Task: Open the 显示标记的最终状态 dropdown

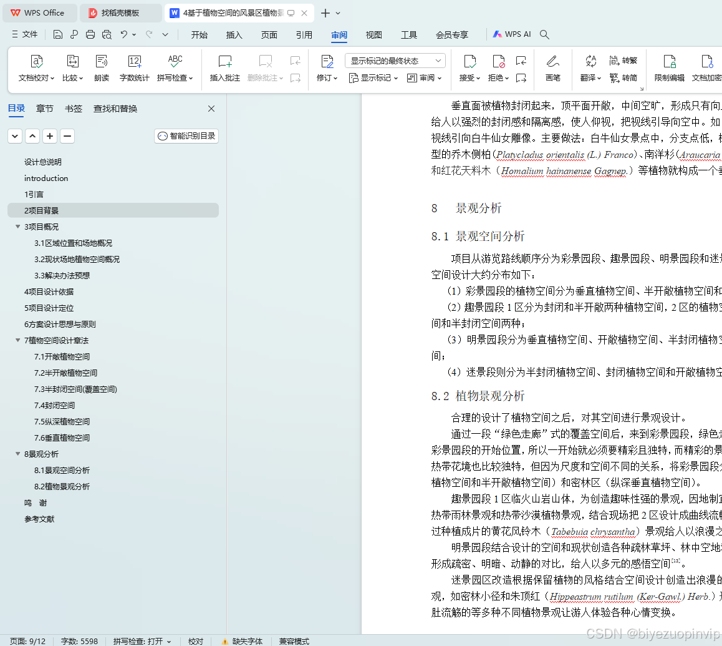Action: [x=395, y=61]
